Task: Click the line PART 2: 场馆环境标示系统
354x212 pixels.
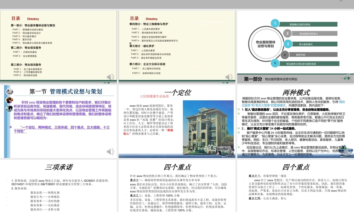Action: [x=146, y=73]
